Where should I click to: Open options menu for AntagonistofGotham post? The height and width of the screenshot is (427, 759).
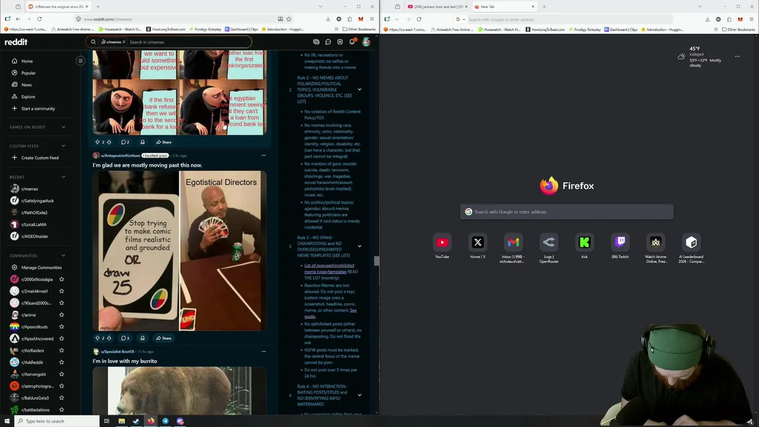coord(264,155)
